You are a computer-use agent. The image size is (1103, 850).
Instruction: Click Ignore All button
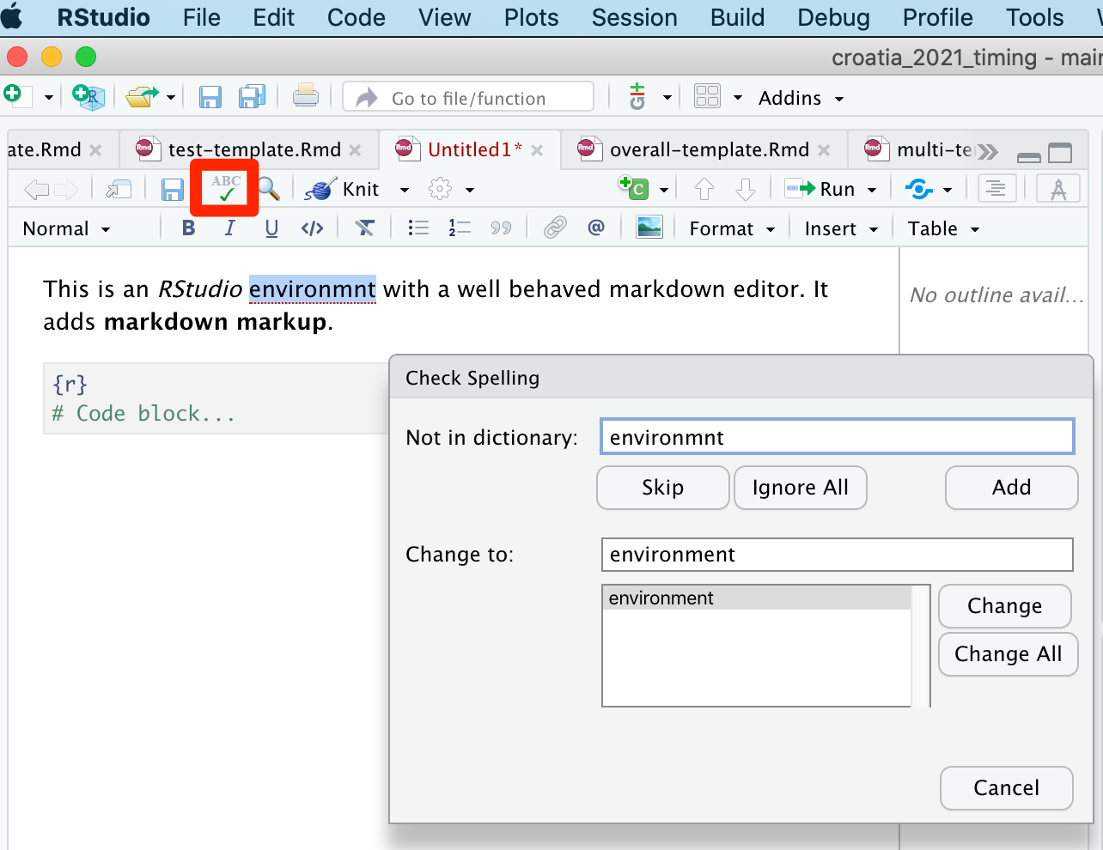click(x=801, y=488)
